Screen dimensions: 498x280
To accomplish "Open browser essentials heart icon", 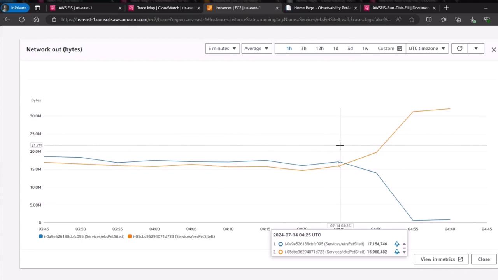I will tap(487, 19).
